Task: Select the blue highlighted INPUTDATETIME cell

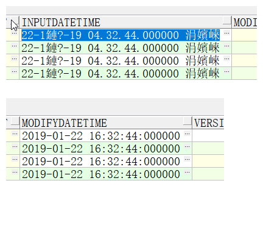Action: [121, 35]
